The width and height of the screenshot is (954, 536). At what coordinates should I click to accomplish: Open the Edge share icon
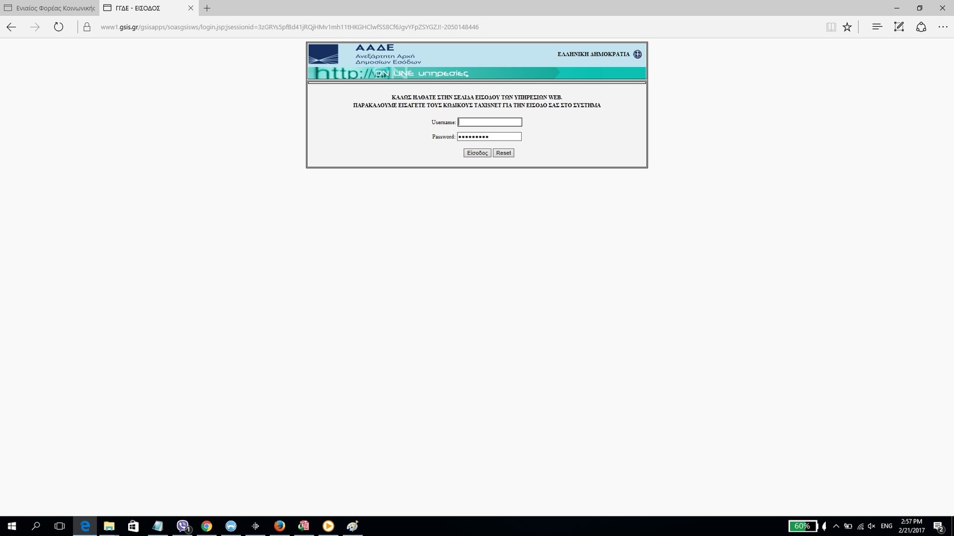[921, 27]
